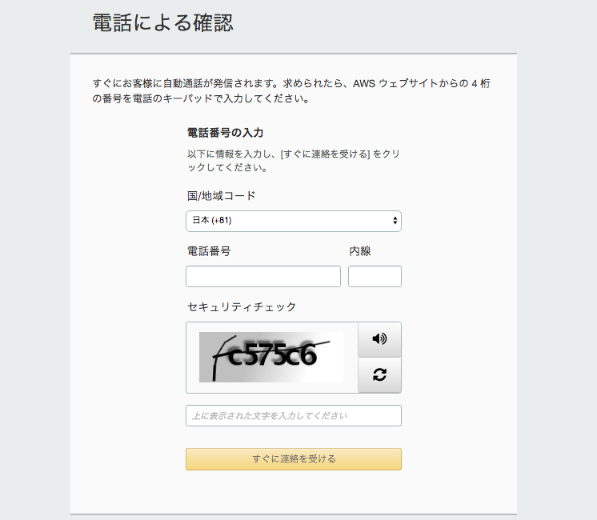597x520 pixels.
Task: Click the セキュリティチェック label
Action: tap(242, 307)
